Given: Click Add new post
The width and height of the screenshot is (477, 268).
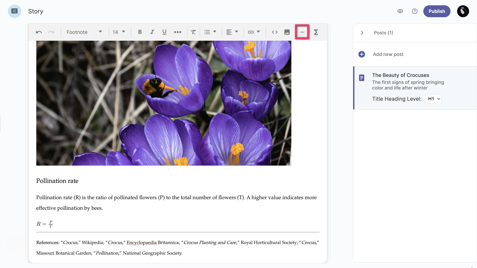Looking at the screenshot, I should (388, 54).
